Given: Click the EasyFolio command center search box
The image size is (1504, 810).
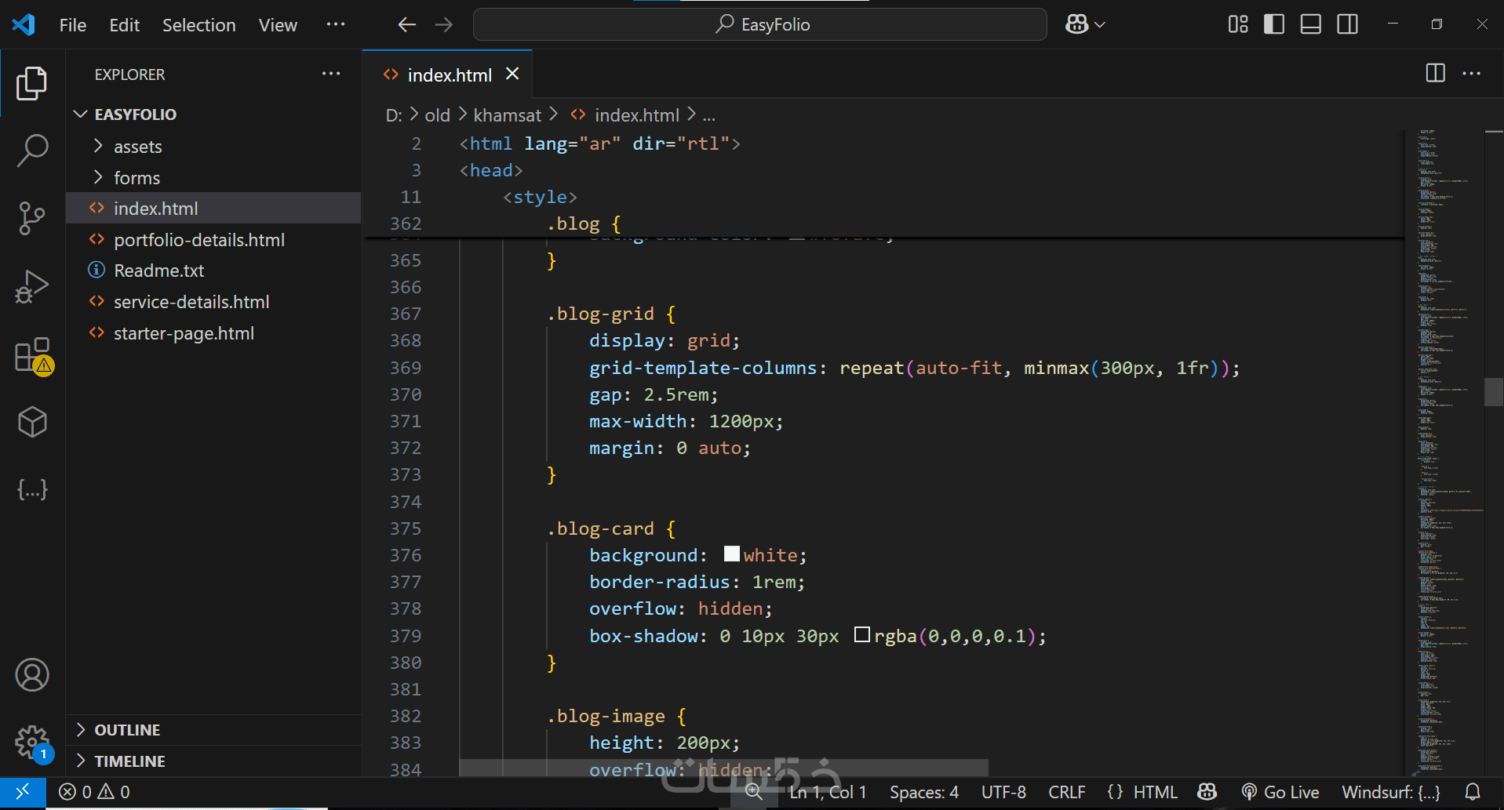Looking at the screenshot, I should [759, 24].
